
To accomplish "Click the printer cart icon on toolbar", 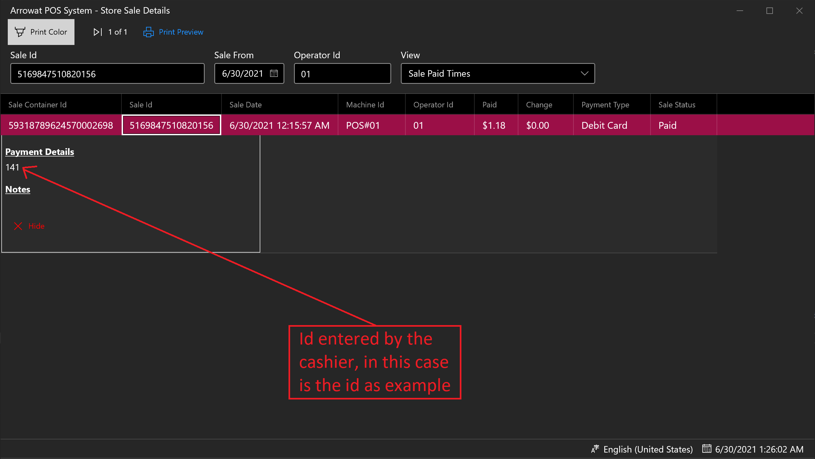I will pos(21,32).
